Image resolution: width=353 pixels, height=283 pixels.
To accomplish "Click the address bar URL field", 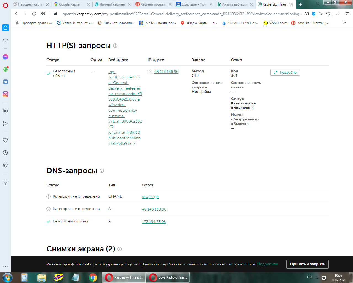I will (x=182, y=14).
